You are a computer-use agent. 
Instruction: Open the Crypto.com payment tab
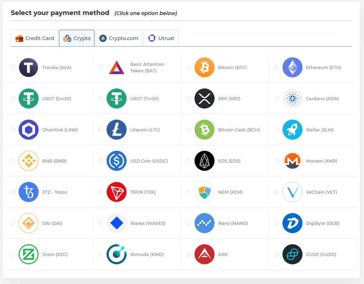click(119, 38)
